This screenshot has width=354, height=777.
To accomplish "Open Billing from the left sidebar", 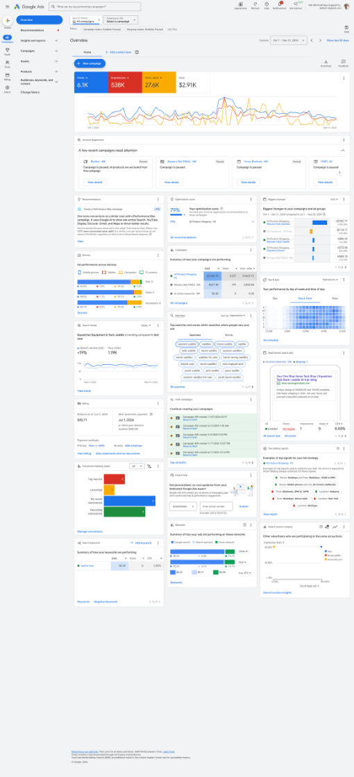I will click(8, 76).
